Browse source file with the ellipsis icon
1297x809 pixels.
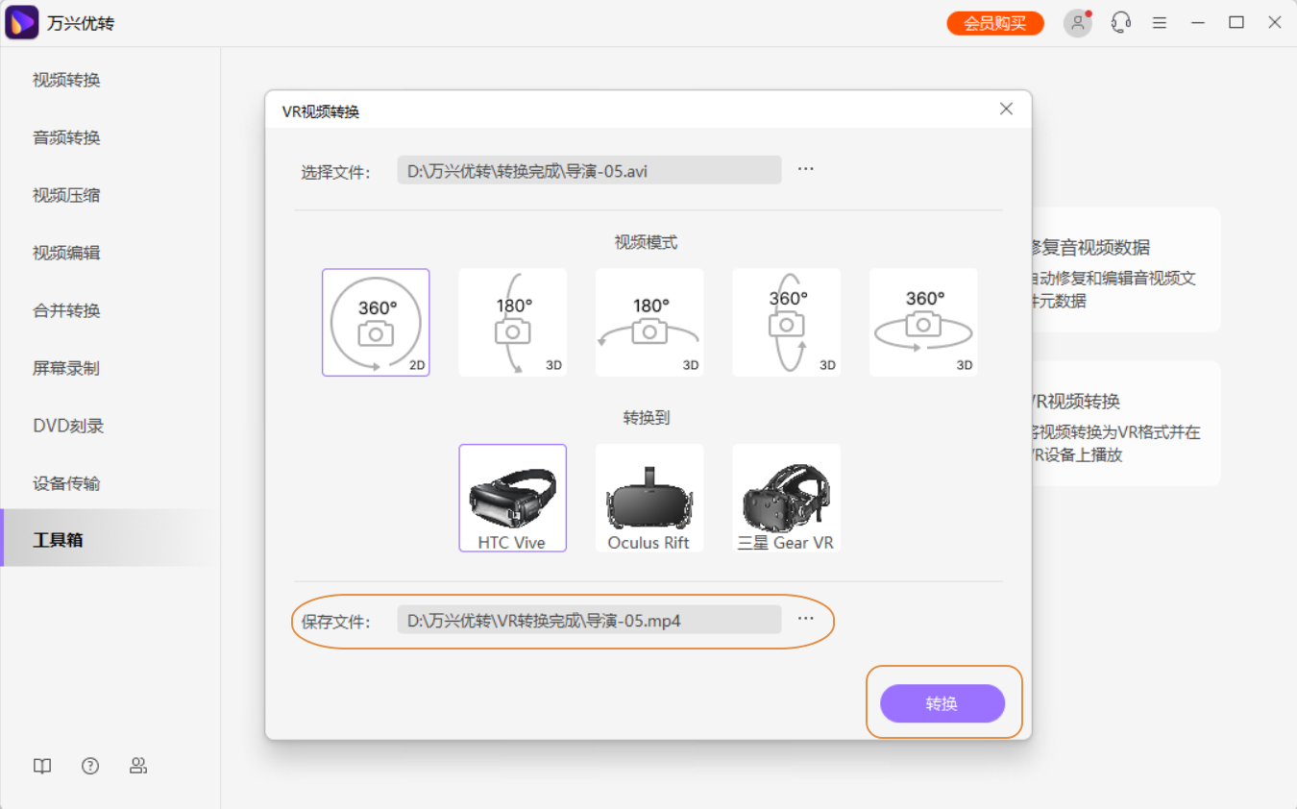tap(805, 169)
